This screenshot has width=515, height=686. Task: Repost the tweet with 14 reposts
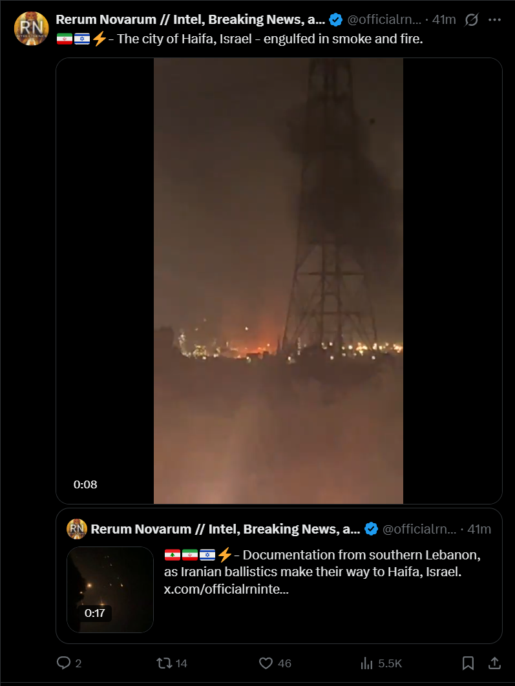(x=165, y=663)
